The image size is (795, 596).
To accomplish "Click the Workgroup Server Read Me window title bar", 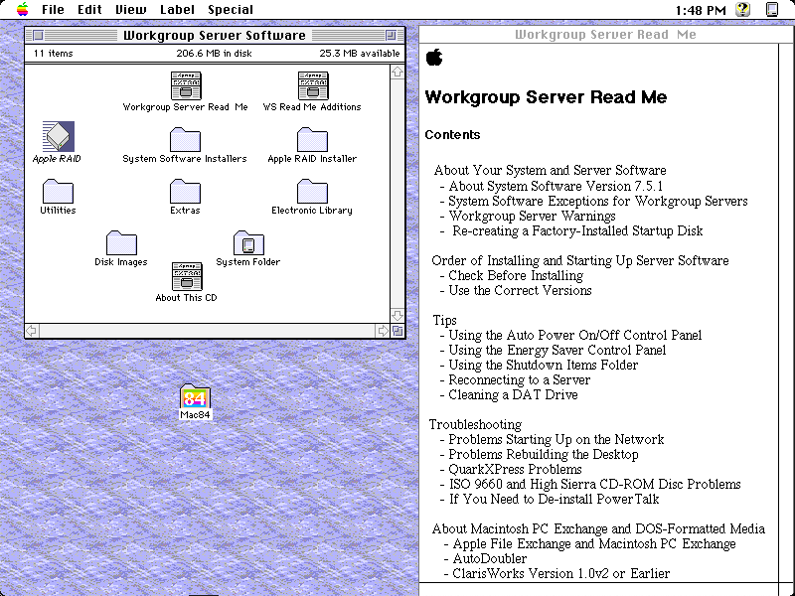I will pyautogui.click(x=605, y=35).
